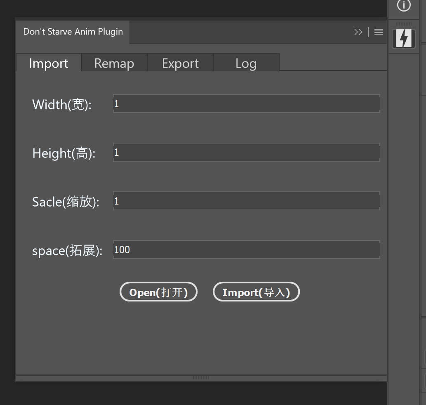This screenshot has width=426, height=405.
Task: Show the Log tab
Action: (x=246, y=64)
